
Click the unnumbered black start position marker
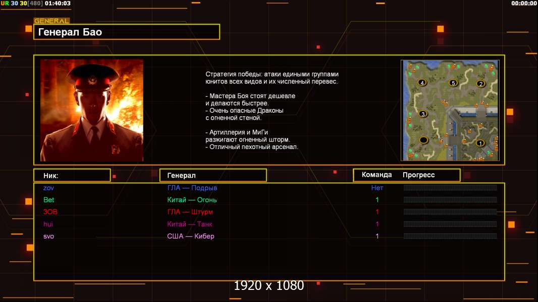[424, 140]
